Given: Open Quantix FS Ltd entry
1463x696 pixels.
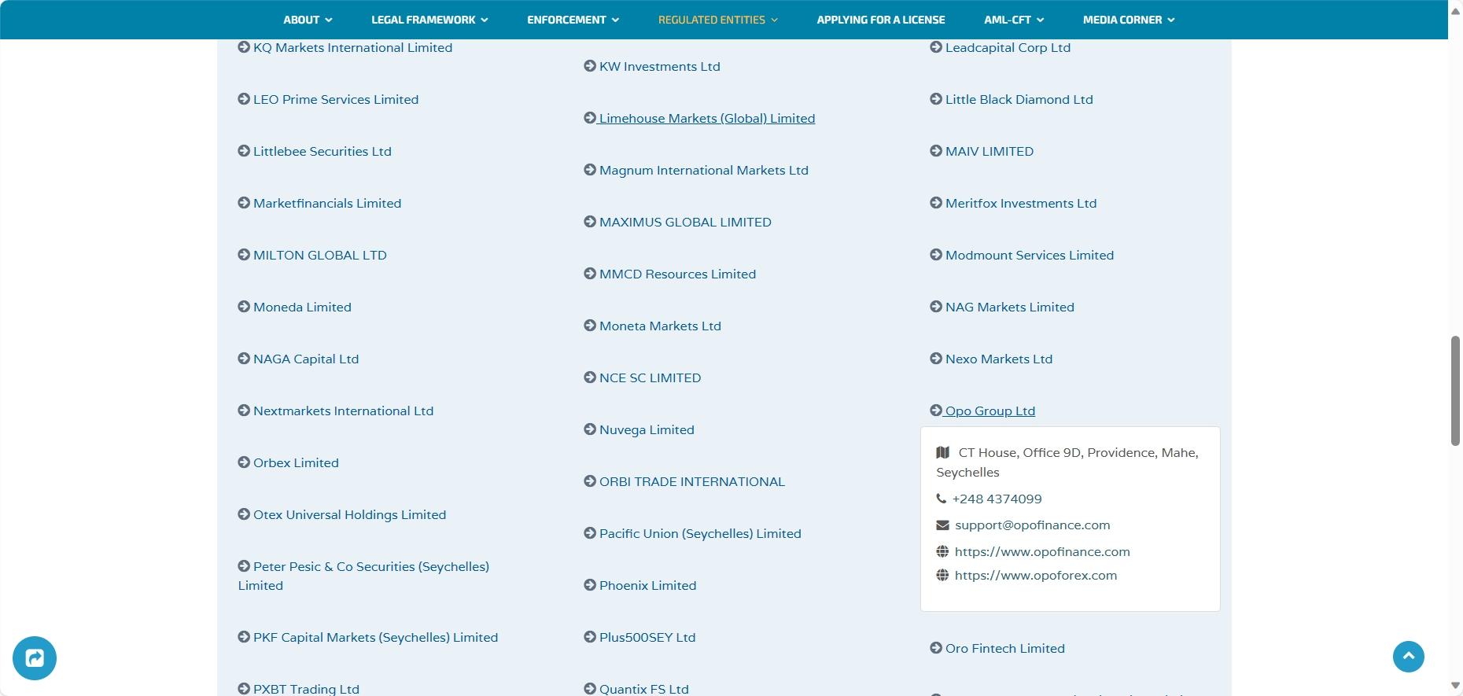Looking at the screenshot, I should [x=643, y=689].
